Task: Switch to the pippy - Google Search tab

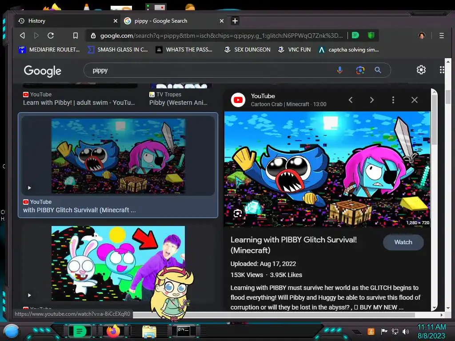Action: (x=174, y=21)
